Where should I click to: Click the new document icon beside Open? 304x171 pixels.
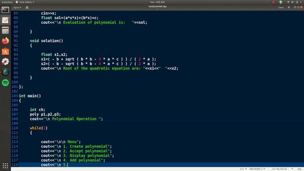[x=27, y=8]
